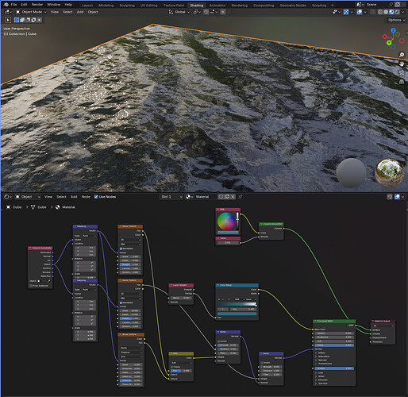This screenshot has height=397, width=408.
Task: Switch viewport to rendered shading
Action: coord(397,12)
